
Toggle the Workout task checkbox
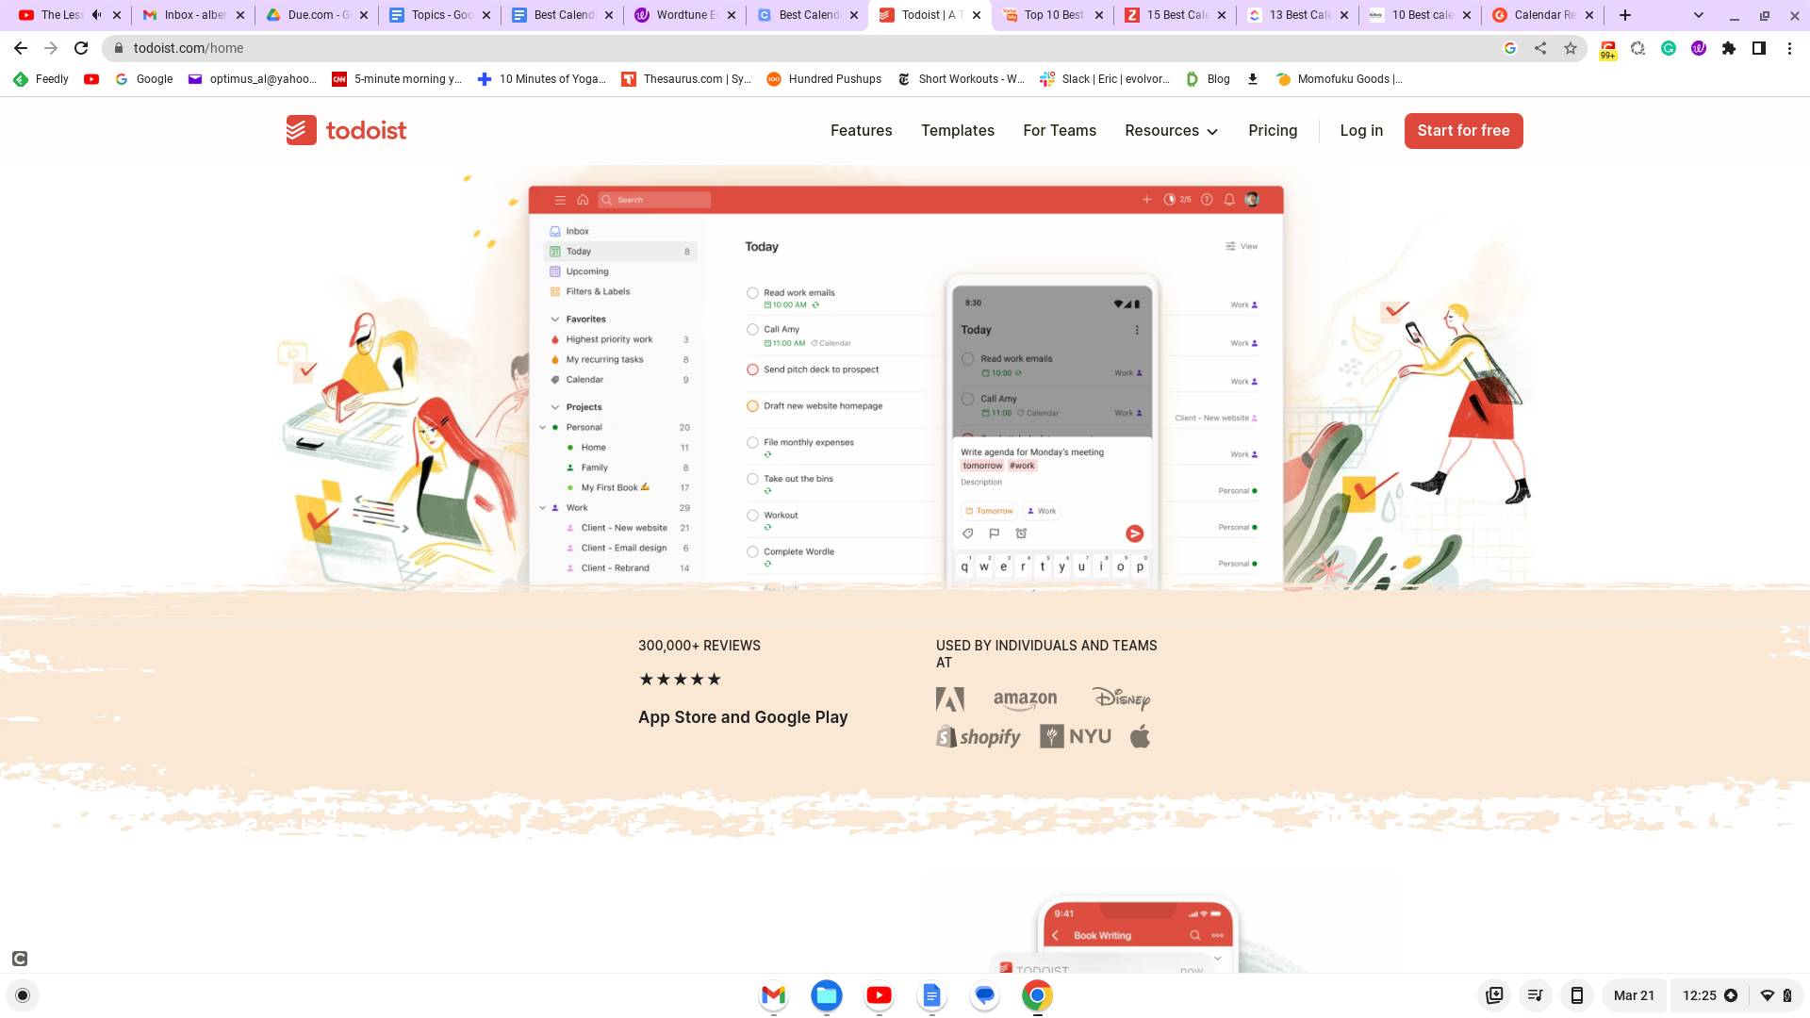point(750,514)
